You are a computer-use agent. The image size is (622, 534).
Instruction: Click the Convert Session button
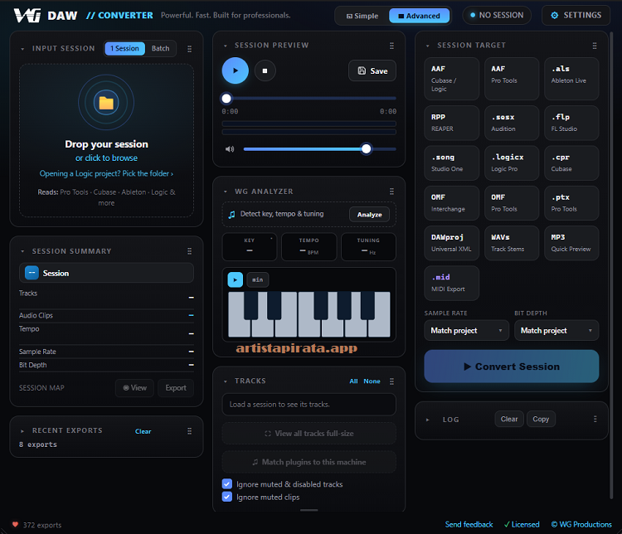coord(512,367)
